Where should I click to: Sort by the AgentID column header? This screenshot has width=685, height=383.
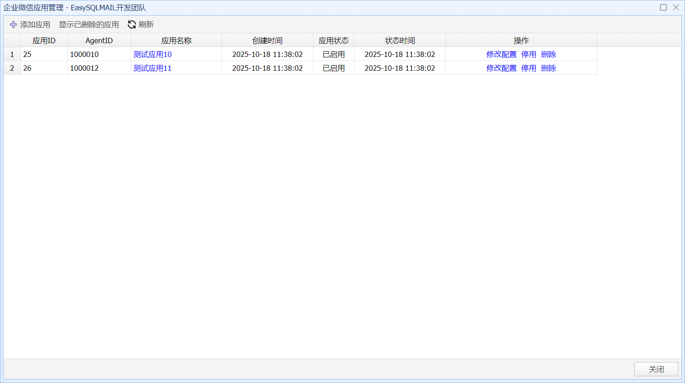99,40
